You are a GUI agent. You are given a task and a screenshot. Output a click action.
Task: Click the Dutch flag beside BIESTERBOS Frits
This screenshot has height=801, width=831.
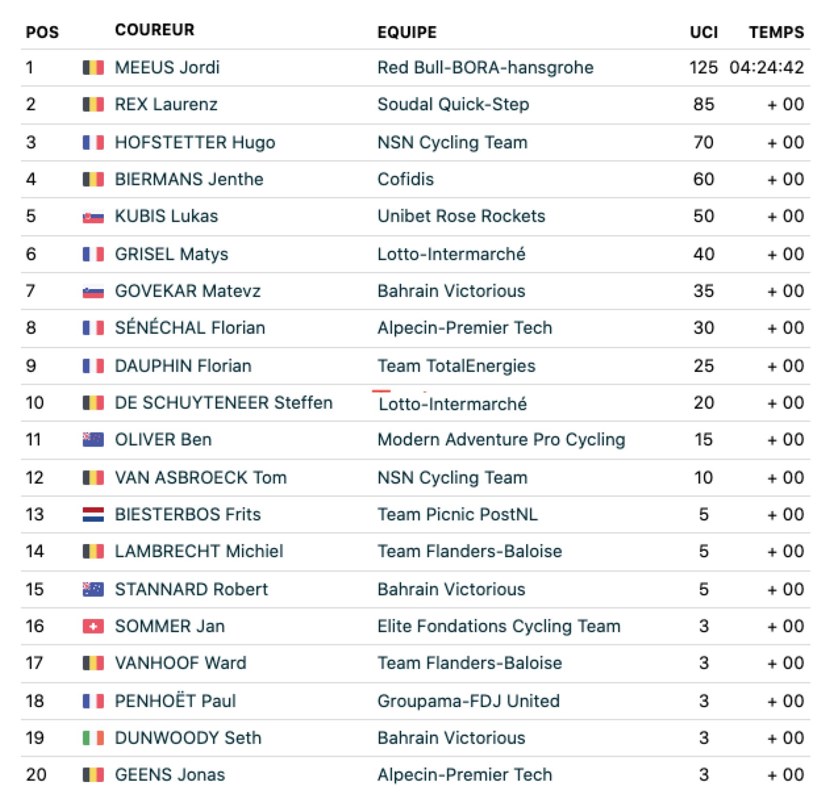point(93,514)
